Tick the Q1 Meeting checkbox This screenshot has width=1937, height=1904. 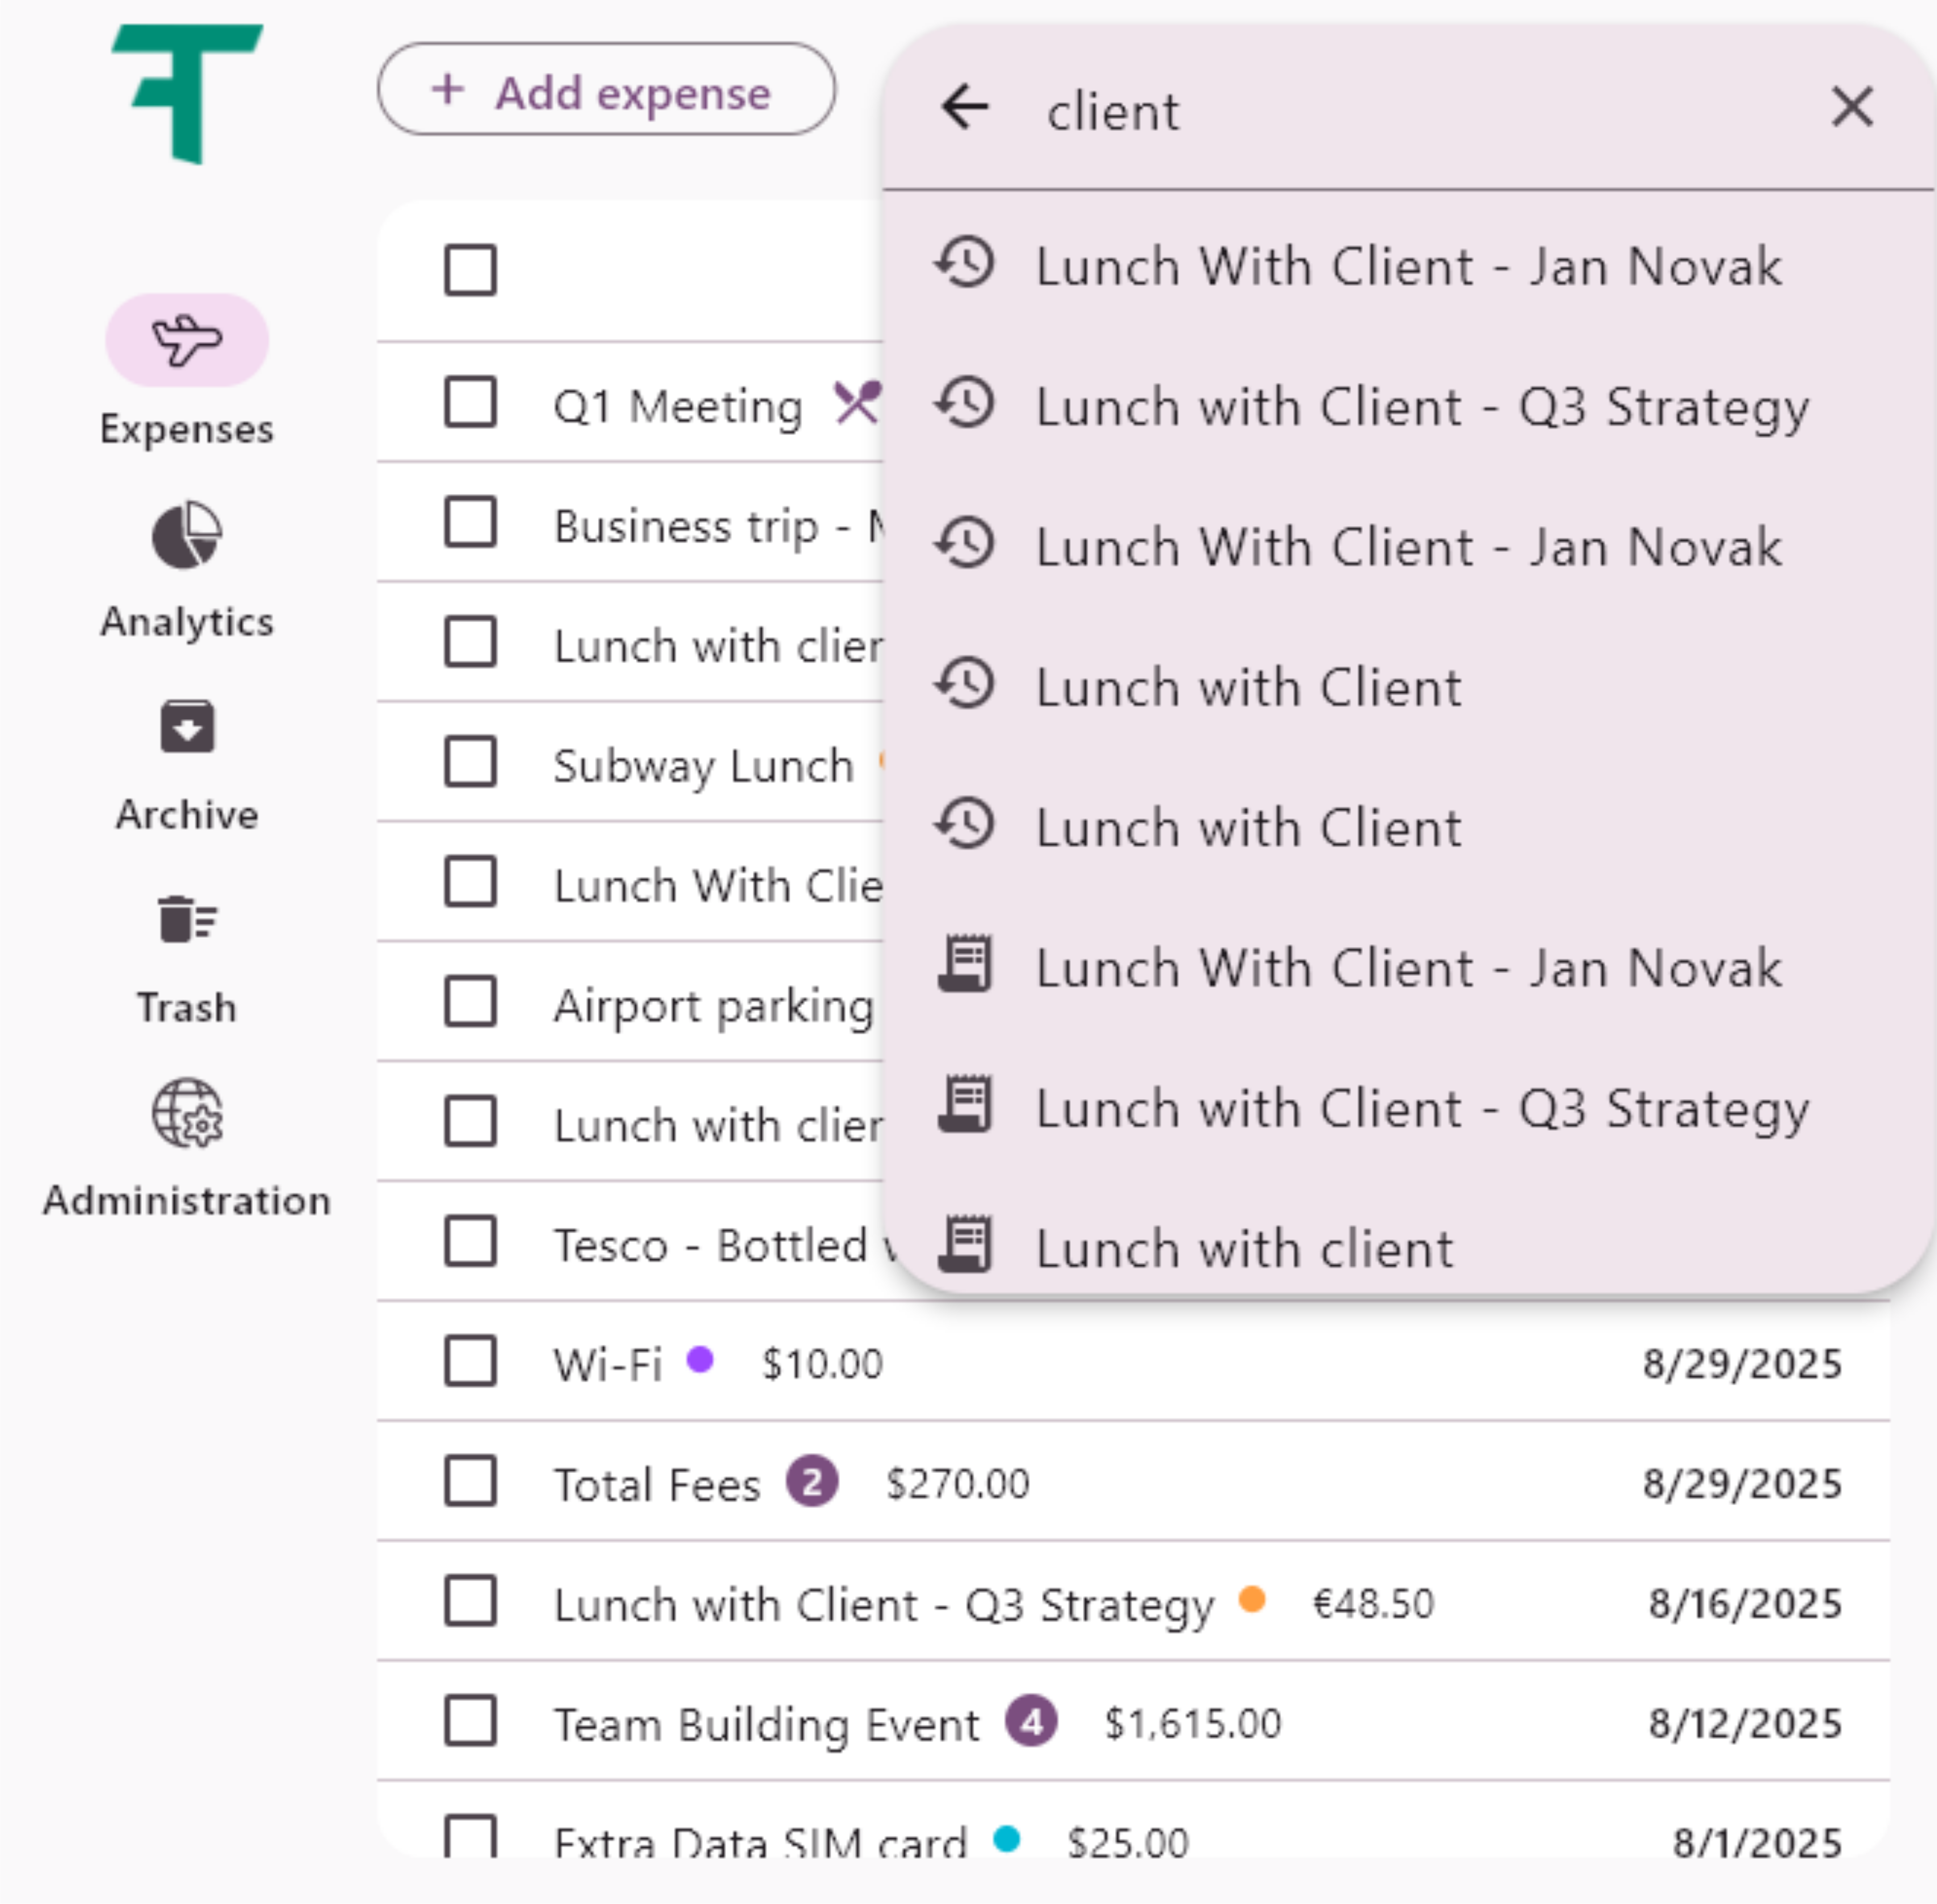[470, 402]
